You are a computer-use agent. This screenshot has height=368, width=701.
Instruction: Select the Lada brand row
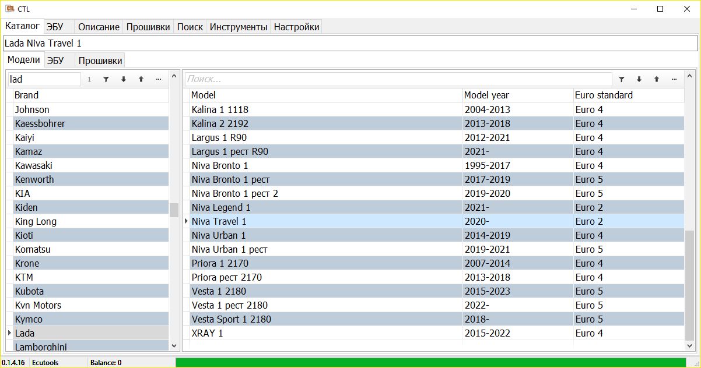[x=91, y=333]
